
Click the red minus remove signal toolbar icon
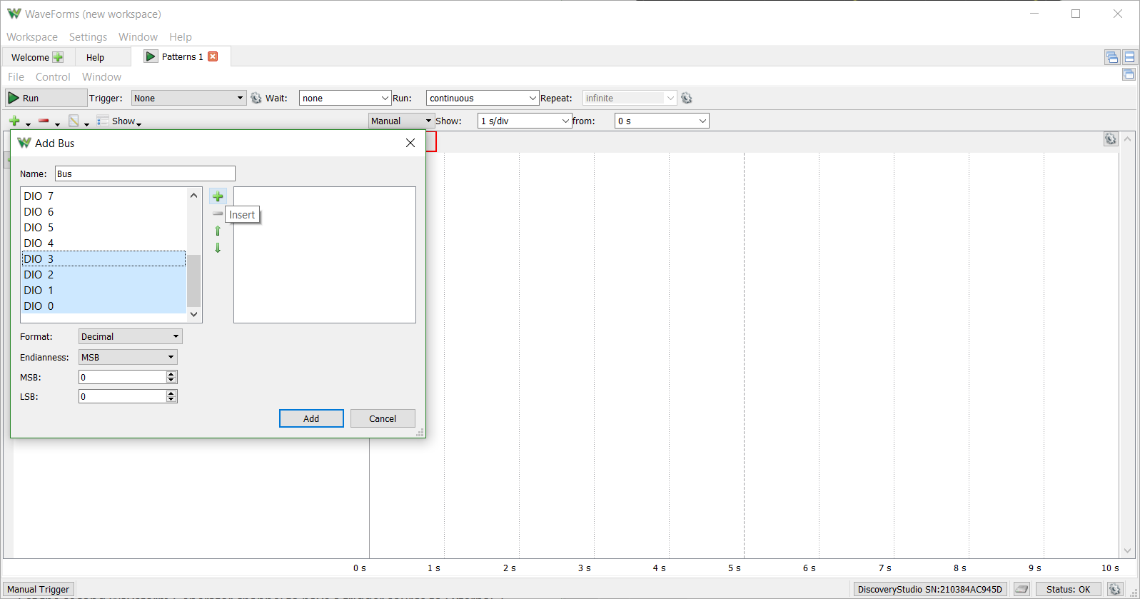click(x=44, y=121)
